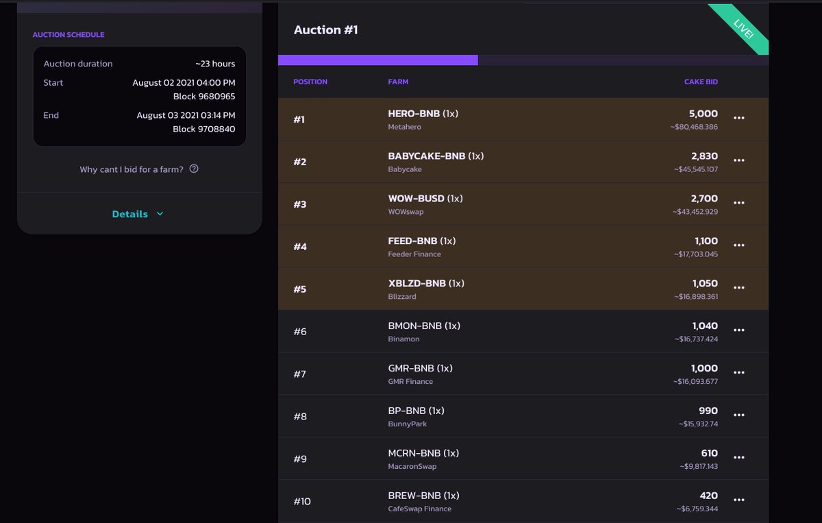Open options menu for BABYCAKE-BNB row
This screenshot has width=822, height=523.
click(738, 160)
